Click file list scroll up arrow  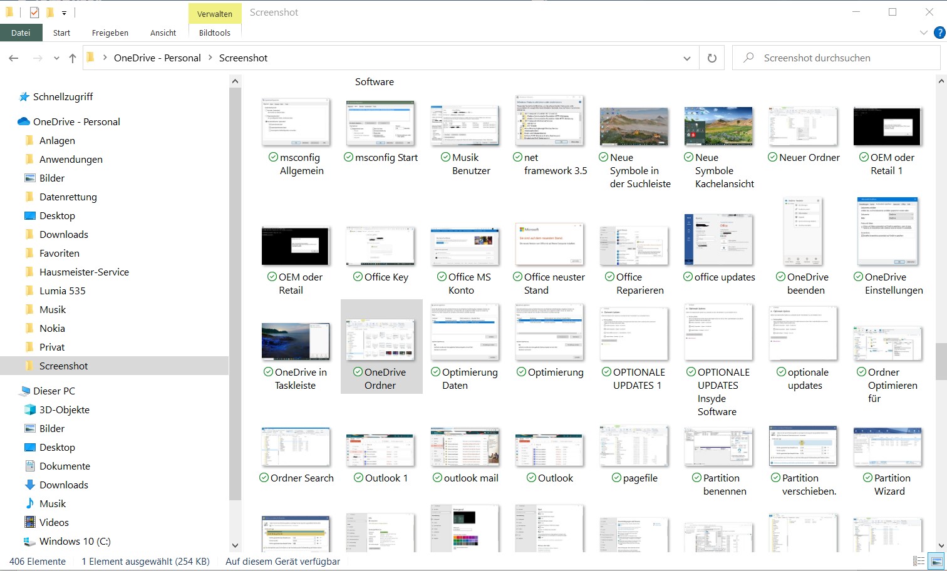coord(941,81)
